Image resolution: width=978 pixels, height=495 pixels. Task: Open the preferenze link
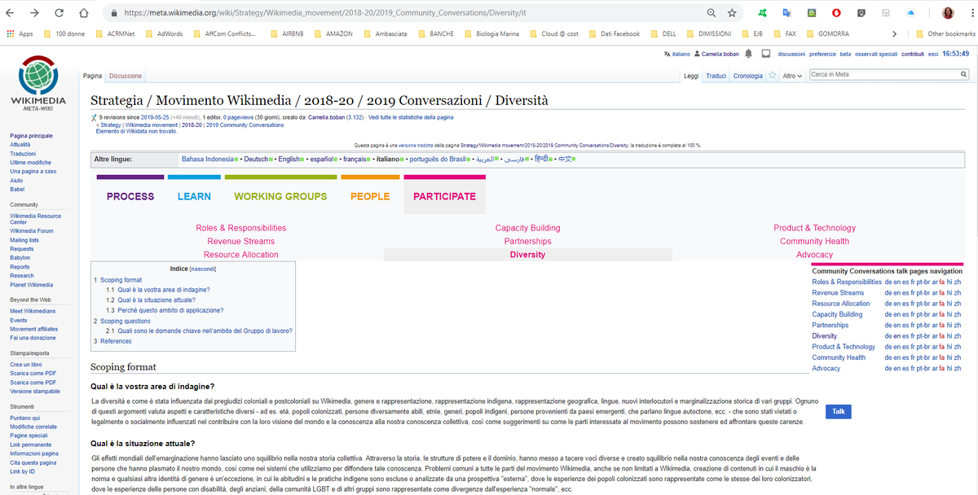822,54
